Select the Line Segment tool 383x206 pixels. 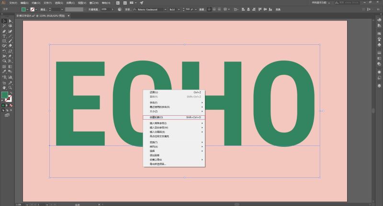(10, 36)
